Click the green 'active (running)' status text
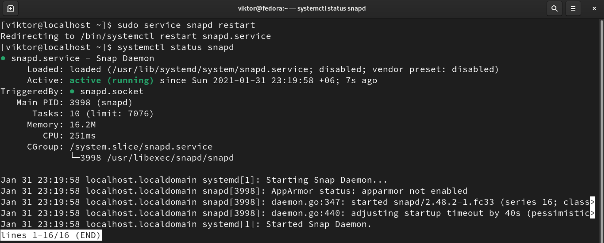The height and width of the screenshot is (243, 604). click(x=112, y=80)
